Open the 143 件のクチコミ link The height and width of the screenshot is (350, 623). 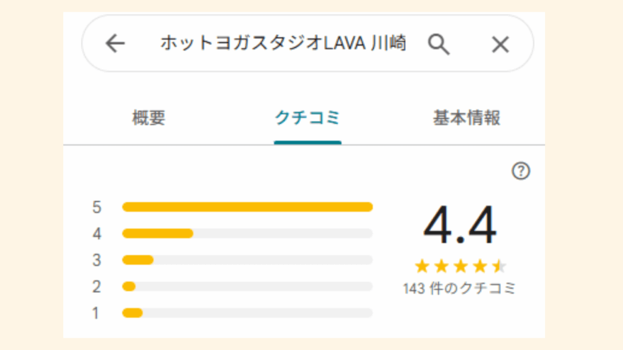[459, 289]
